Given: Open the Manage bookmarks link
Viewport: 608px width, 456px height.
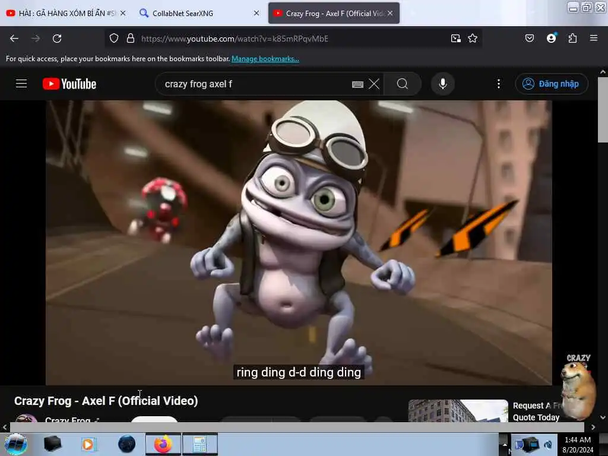Looking at the screenshot, I should pos(265,59).
